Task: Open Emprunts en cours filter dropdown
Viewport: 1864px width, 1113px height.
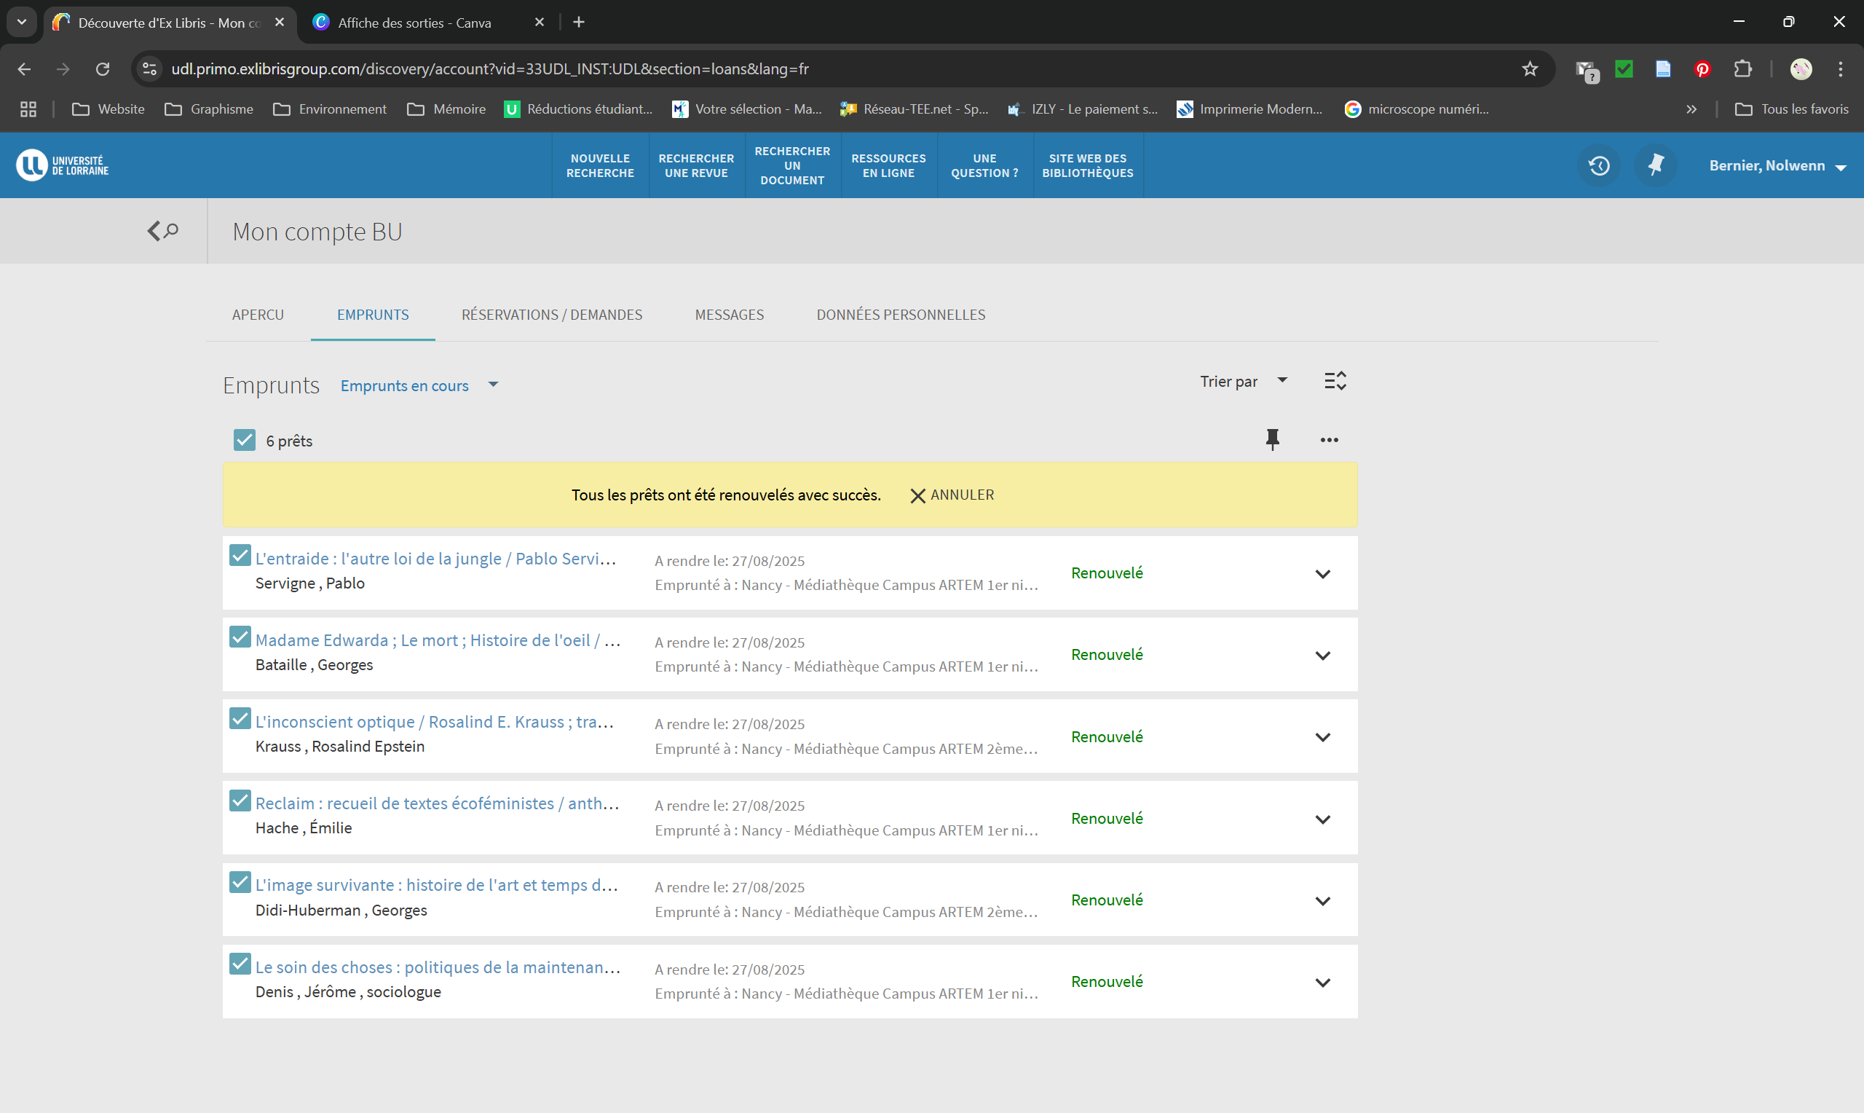Action: [x=419, y=385]
